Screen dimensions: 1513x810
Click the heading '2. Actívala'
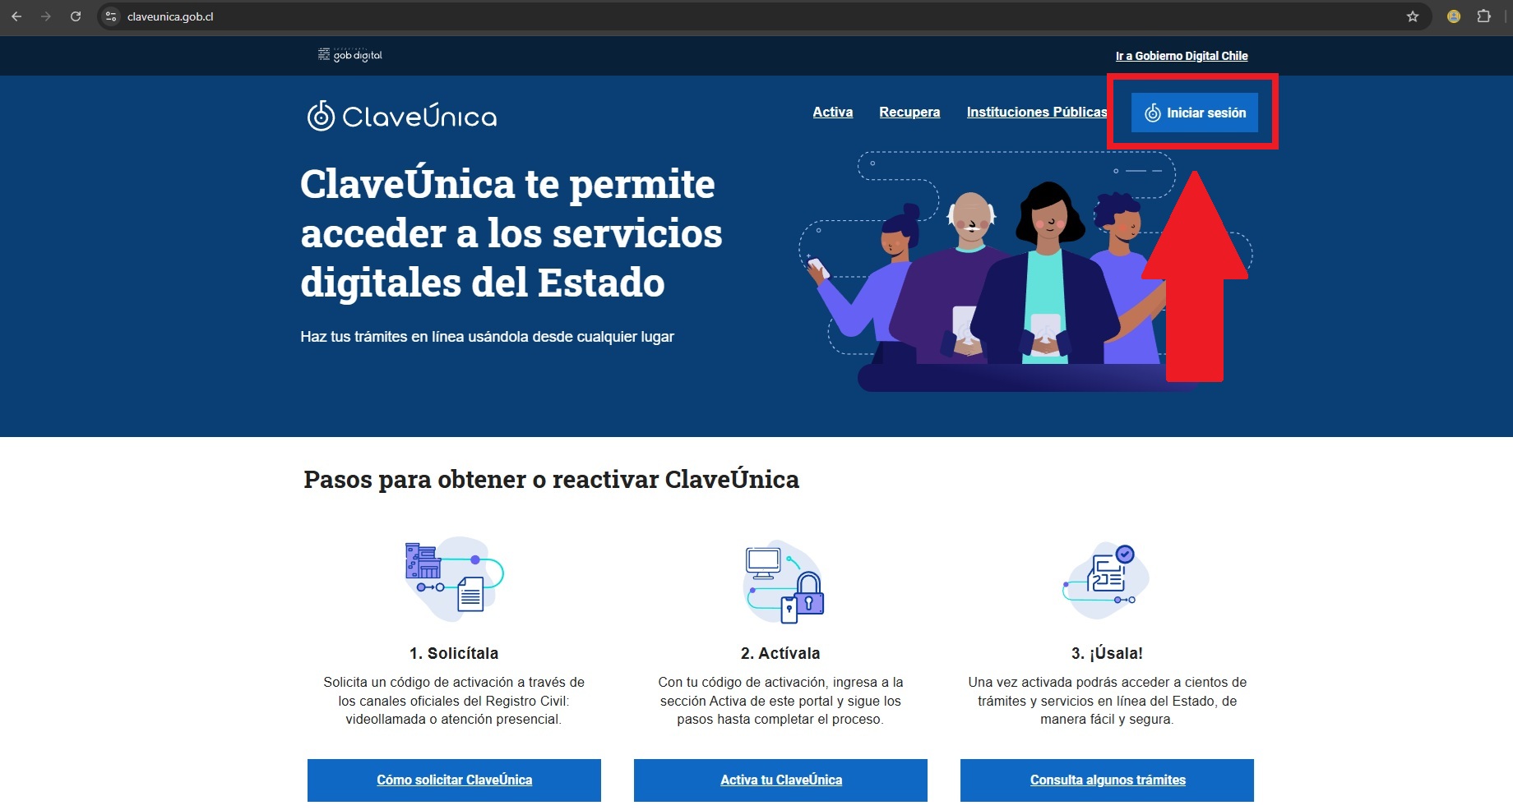pos(780,653)
